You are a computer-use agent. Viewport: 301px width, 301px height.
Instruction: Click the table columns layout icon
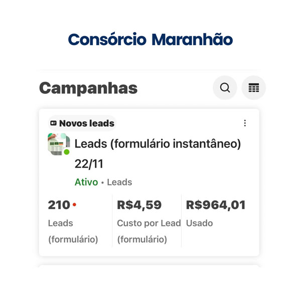coord(254,88)
